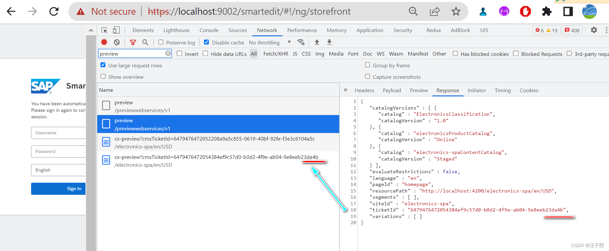Open the extensions puzzle icon
This screenshot has width=609, height=251.
[546, 11]
